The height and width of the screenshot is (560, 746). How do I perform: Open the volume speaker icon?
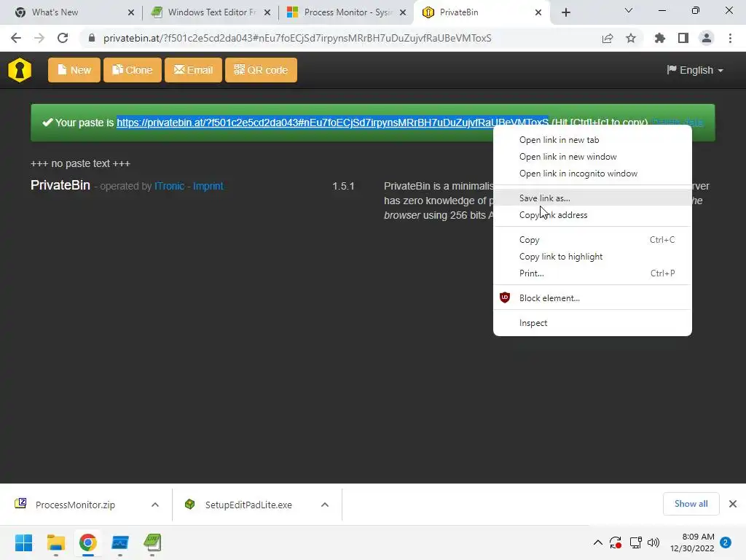click(x=653, y=542)
